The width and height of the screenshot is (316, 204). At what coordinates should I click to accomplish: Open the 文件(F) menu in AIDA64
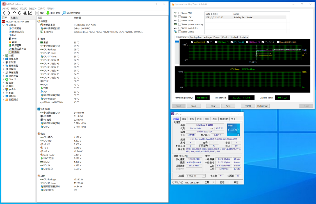coord(6,8)
